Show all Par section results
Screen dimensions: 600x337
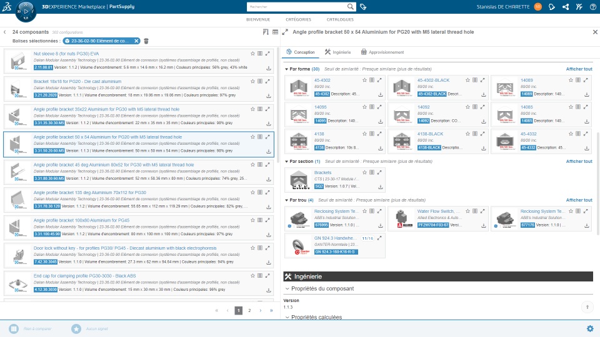(579, 162)
